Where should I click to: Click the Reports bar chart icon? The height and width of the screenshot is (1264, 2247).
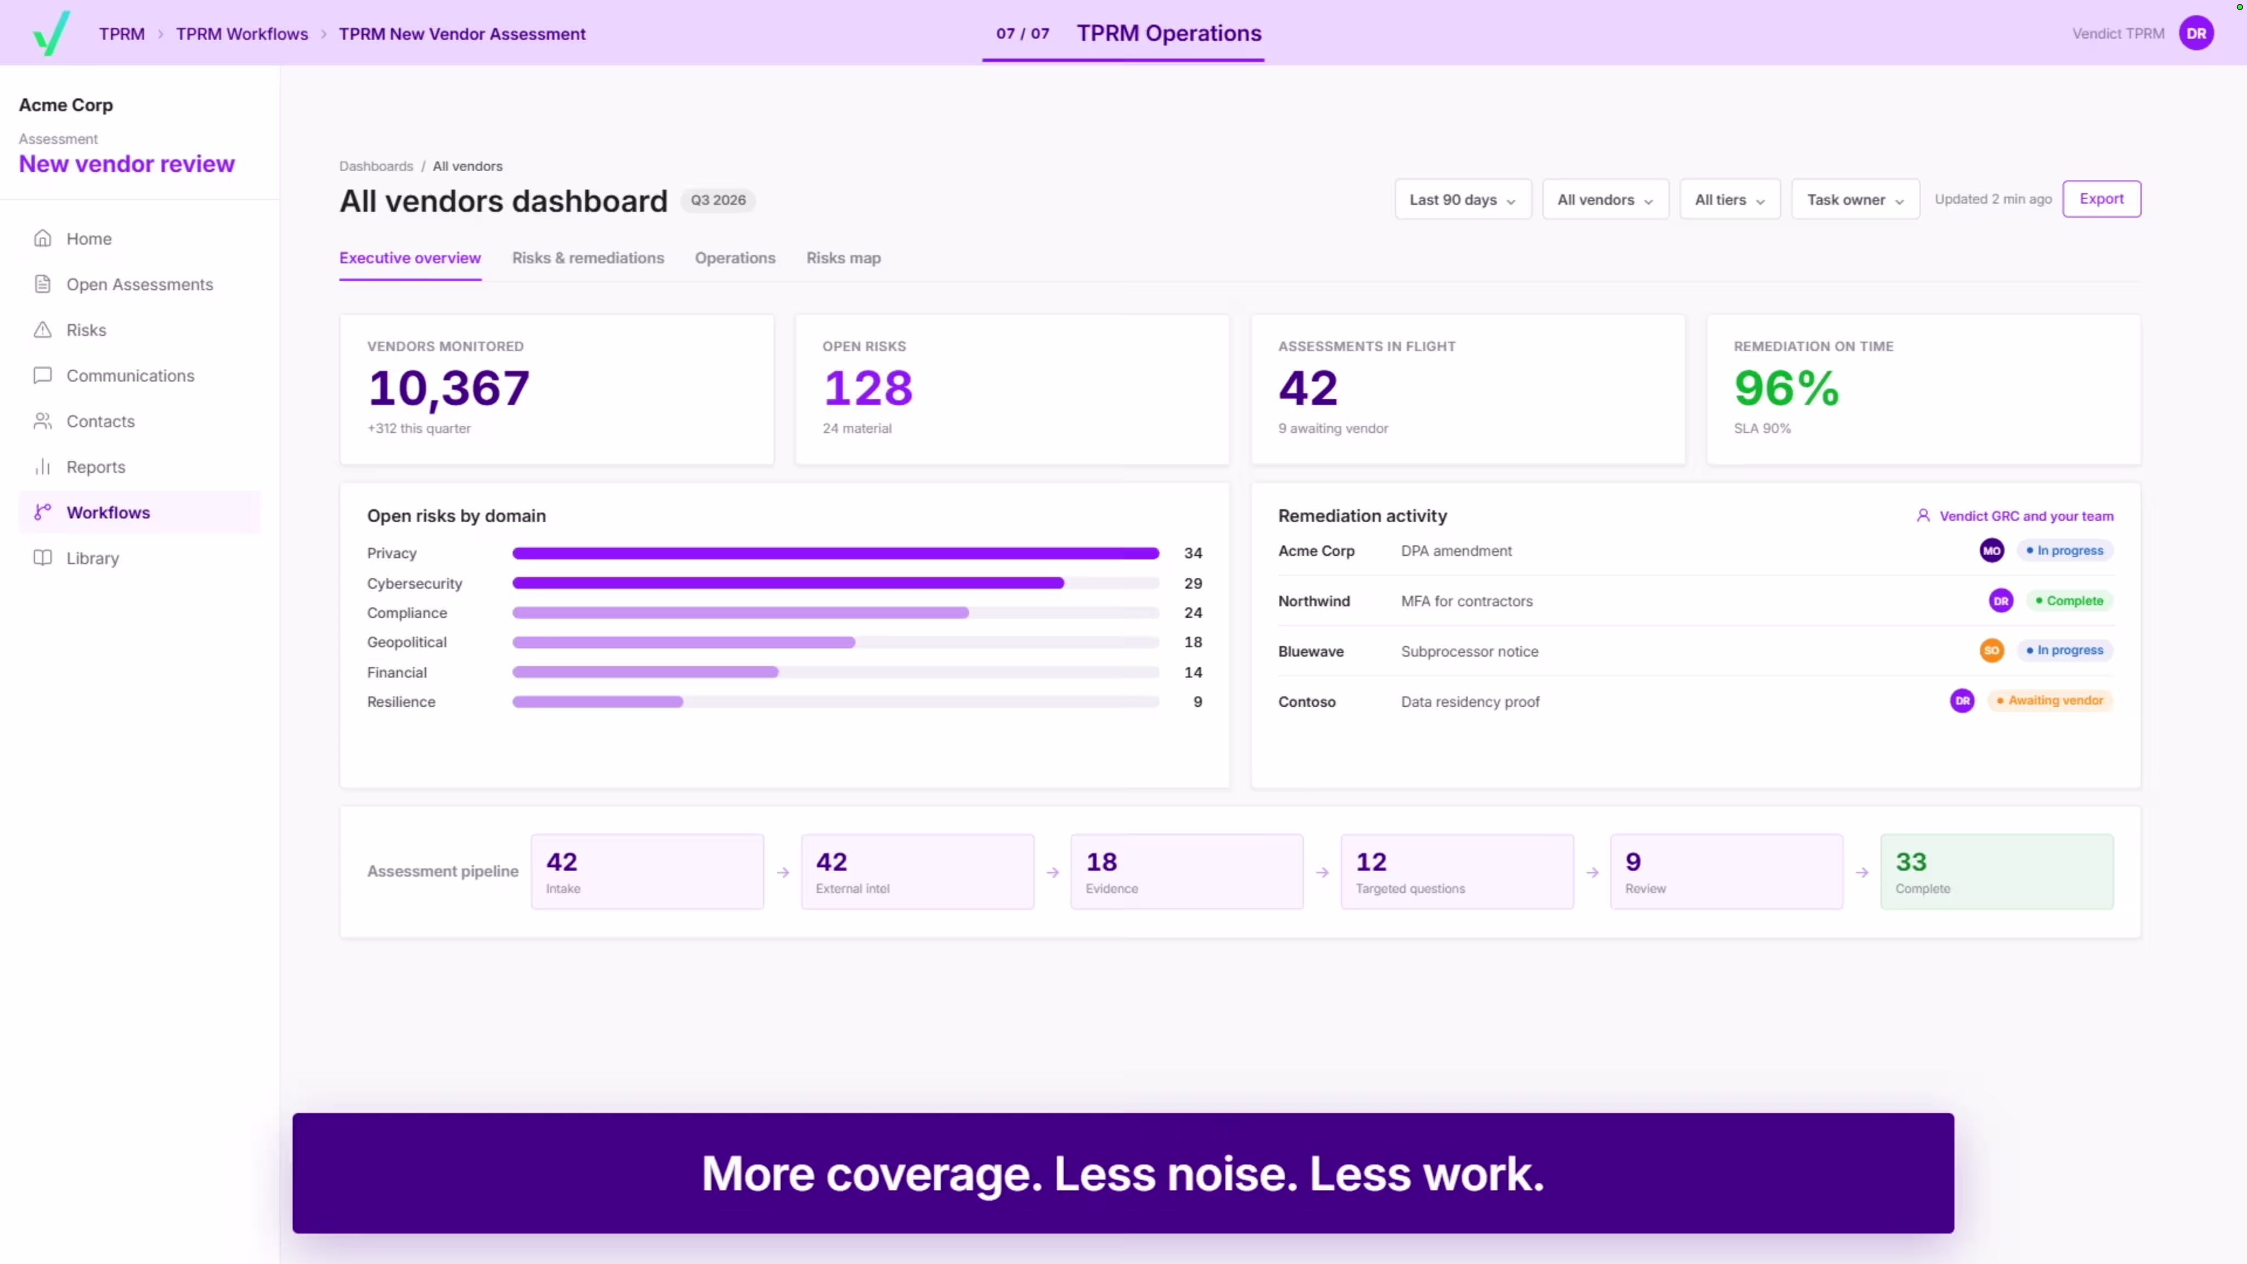click(x=43, y=467)
